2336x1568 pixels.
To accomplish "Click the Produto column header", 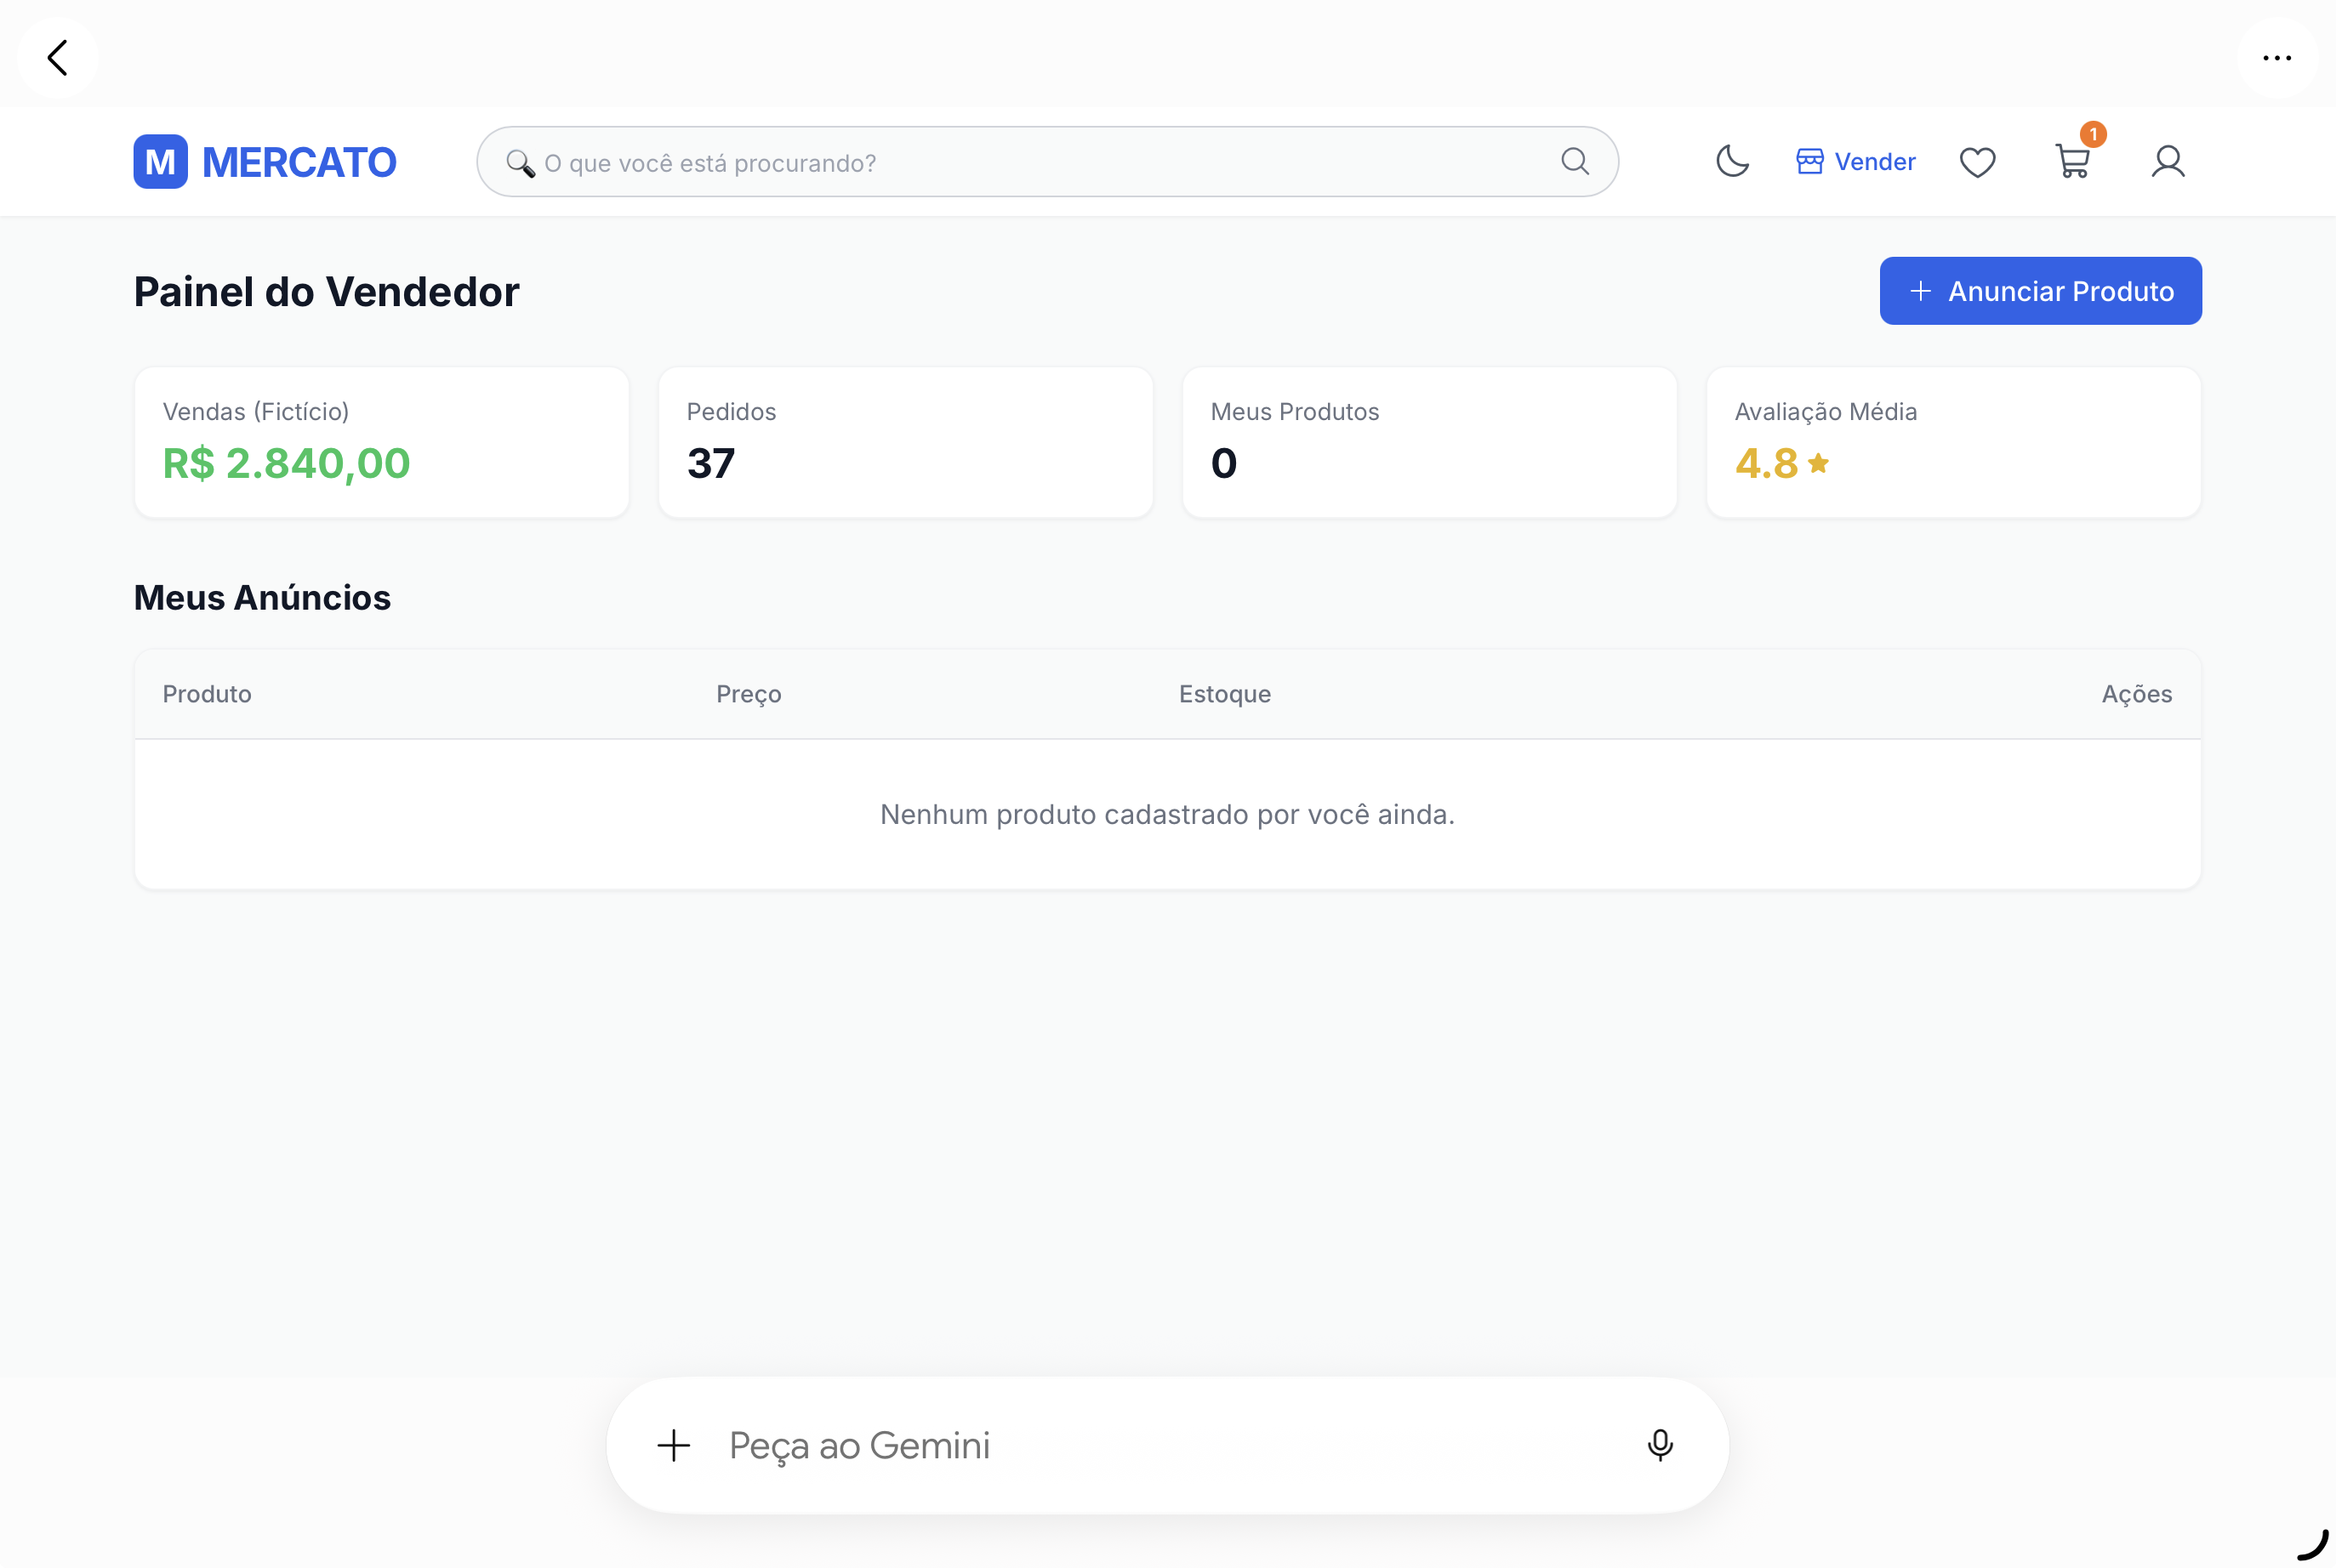I will tap(207, 693).
